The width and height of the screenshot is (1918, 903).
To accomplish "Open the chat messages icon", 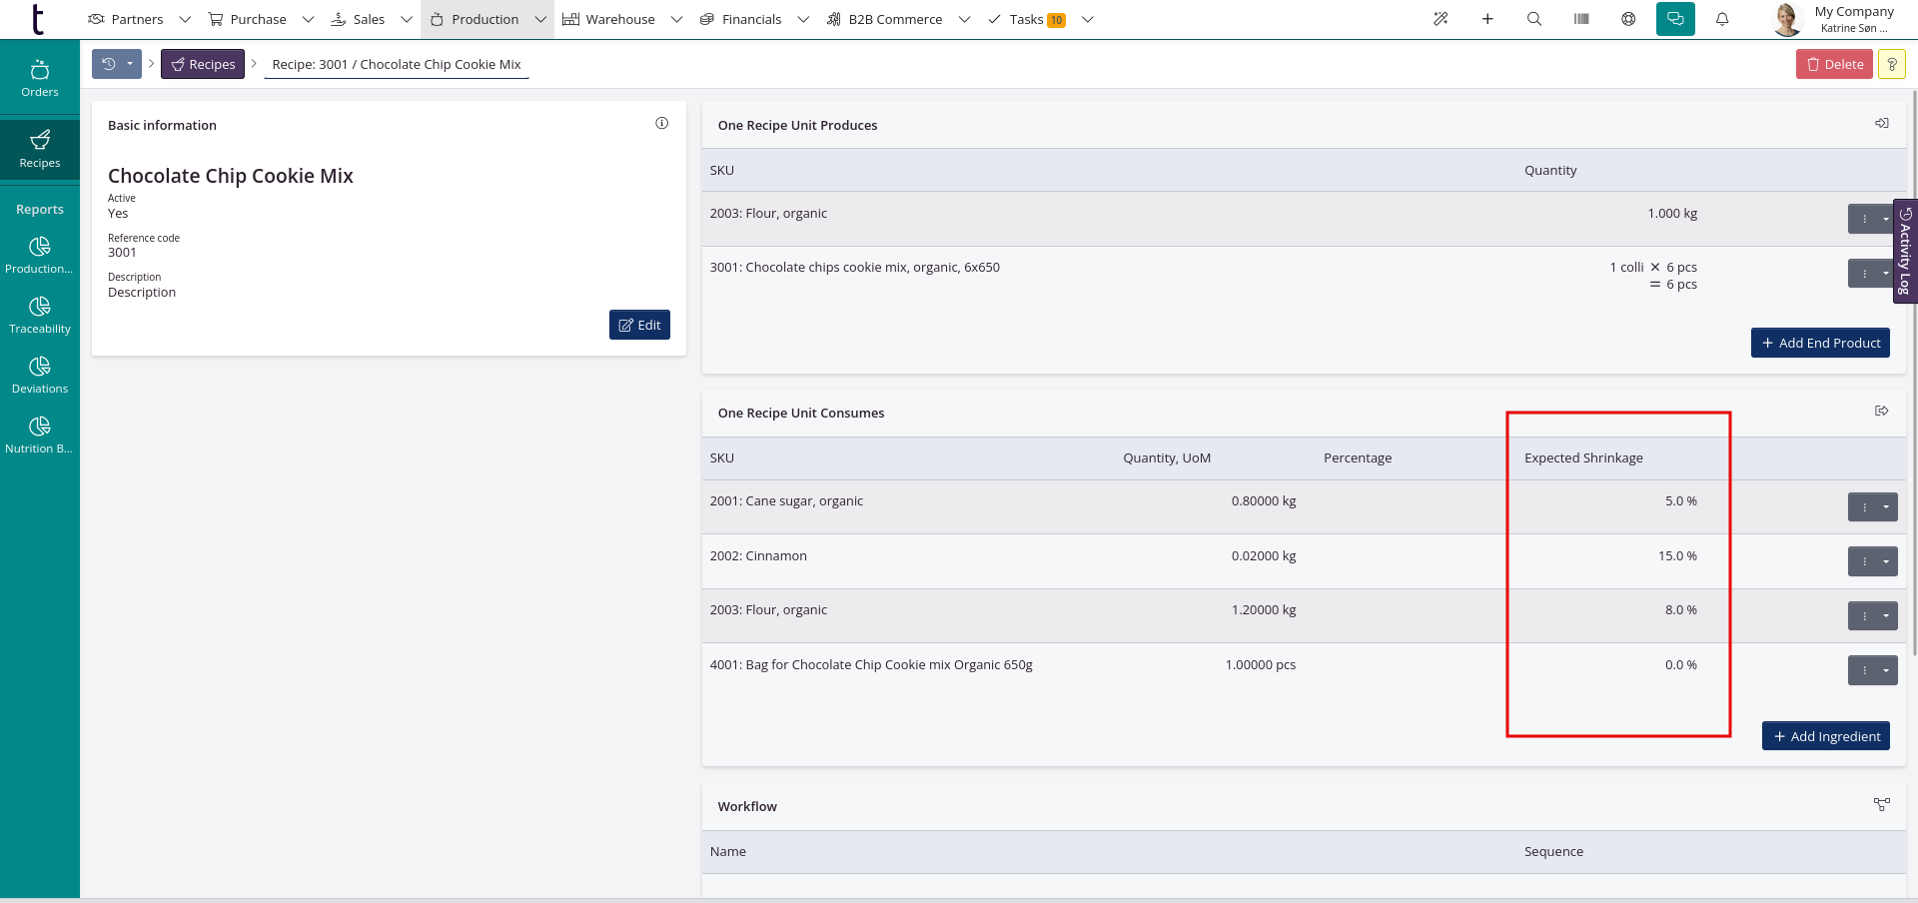I will (x=1675, y=19).
